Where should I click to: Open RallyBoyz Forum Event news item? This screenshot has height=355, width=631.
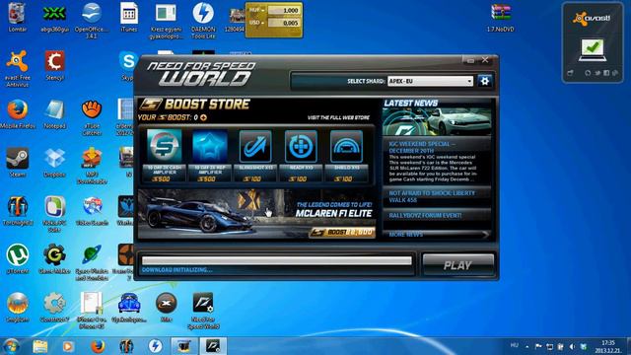coord(425,215)
